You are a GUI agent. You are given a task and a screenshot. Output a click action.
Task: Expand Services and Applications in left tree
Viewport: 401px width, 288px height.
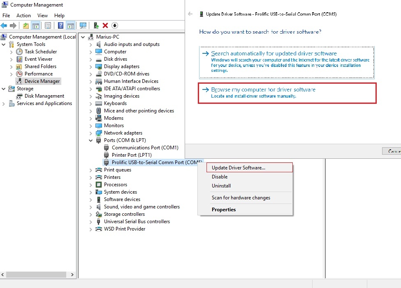[4, 104]
